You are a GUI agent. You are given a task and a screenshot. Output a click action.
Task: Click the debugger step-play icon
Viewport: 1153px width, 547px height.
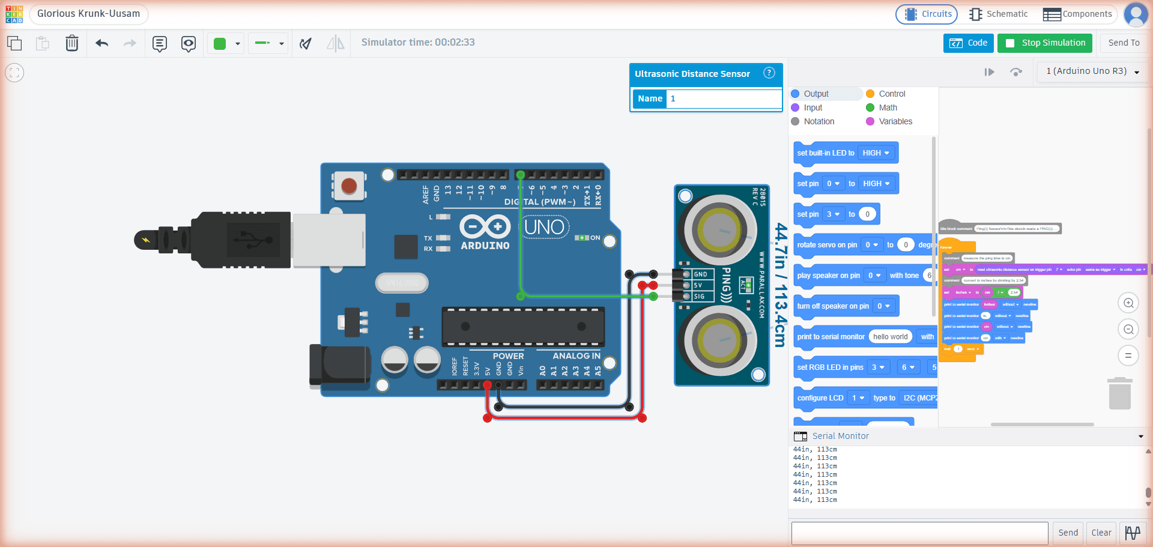click(x=989, y=72)
